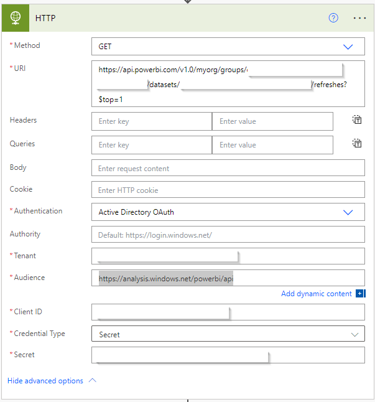
Task: Open the Authentication dropdown
Action: pos(348,212)
